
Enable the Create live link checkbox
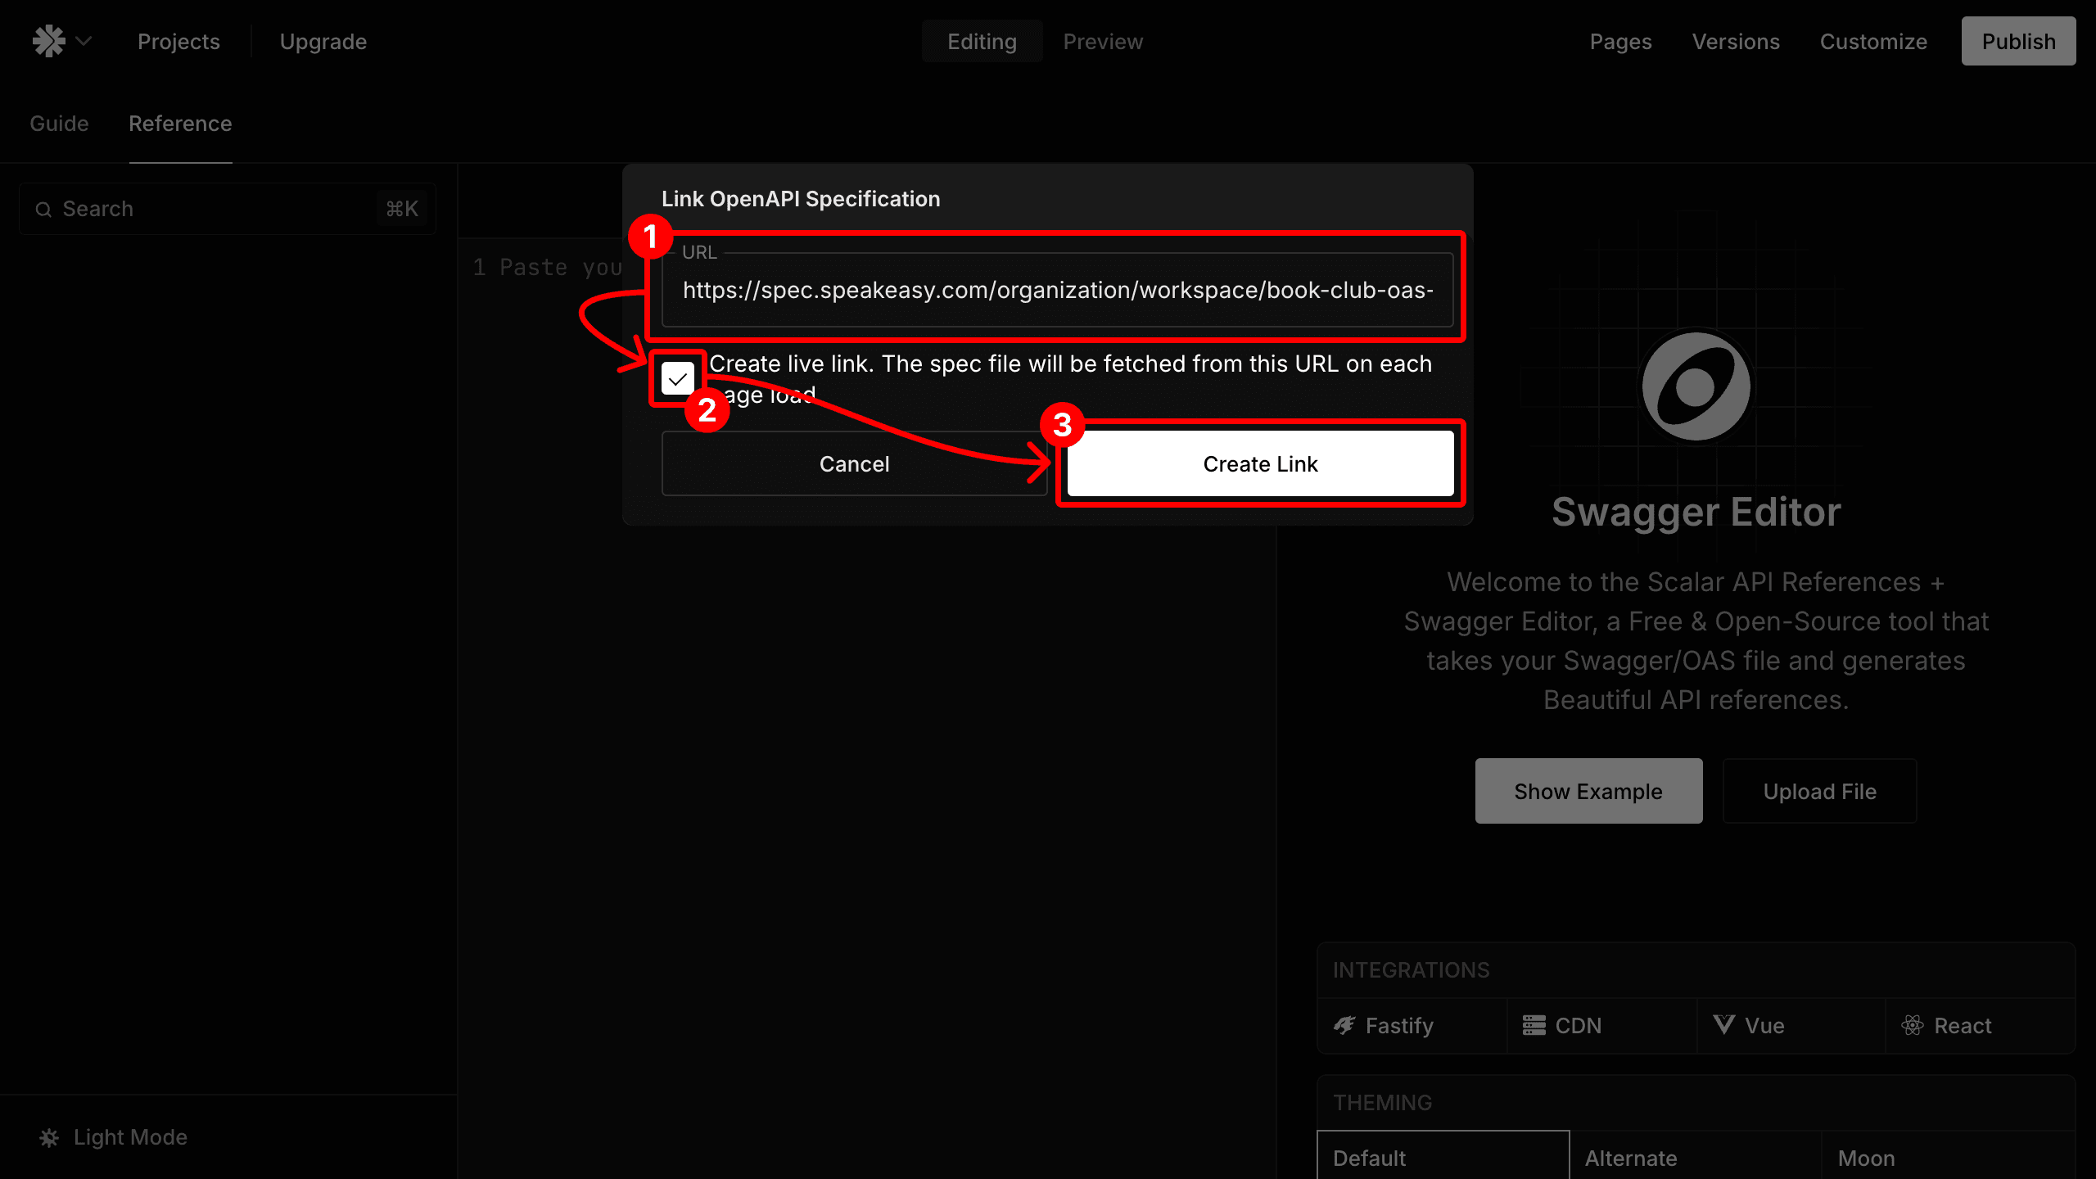[680, 378]
